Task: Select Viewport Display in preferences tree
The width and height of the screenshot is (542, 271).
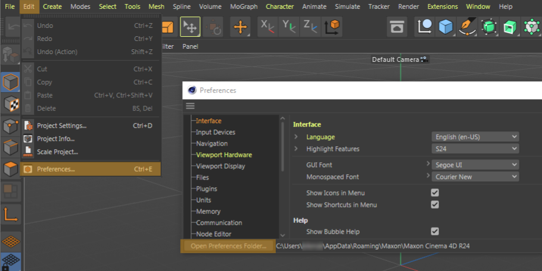Action: (x=220, y=166)
